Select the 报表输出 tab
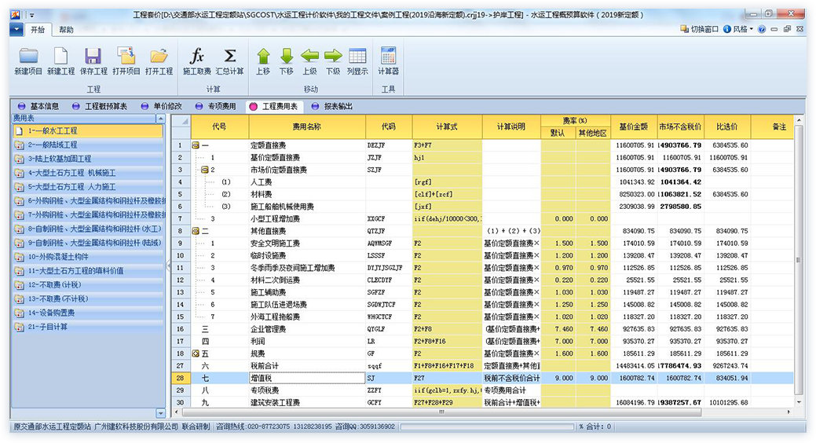Screen dimensions: 816x443 pos(332,106)
